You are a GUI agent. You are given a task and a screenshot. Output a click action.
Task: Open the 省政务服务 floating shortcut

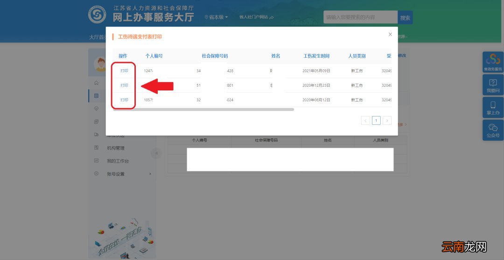493,62
